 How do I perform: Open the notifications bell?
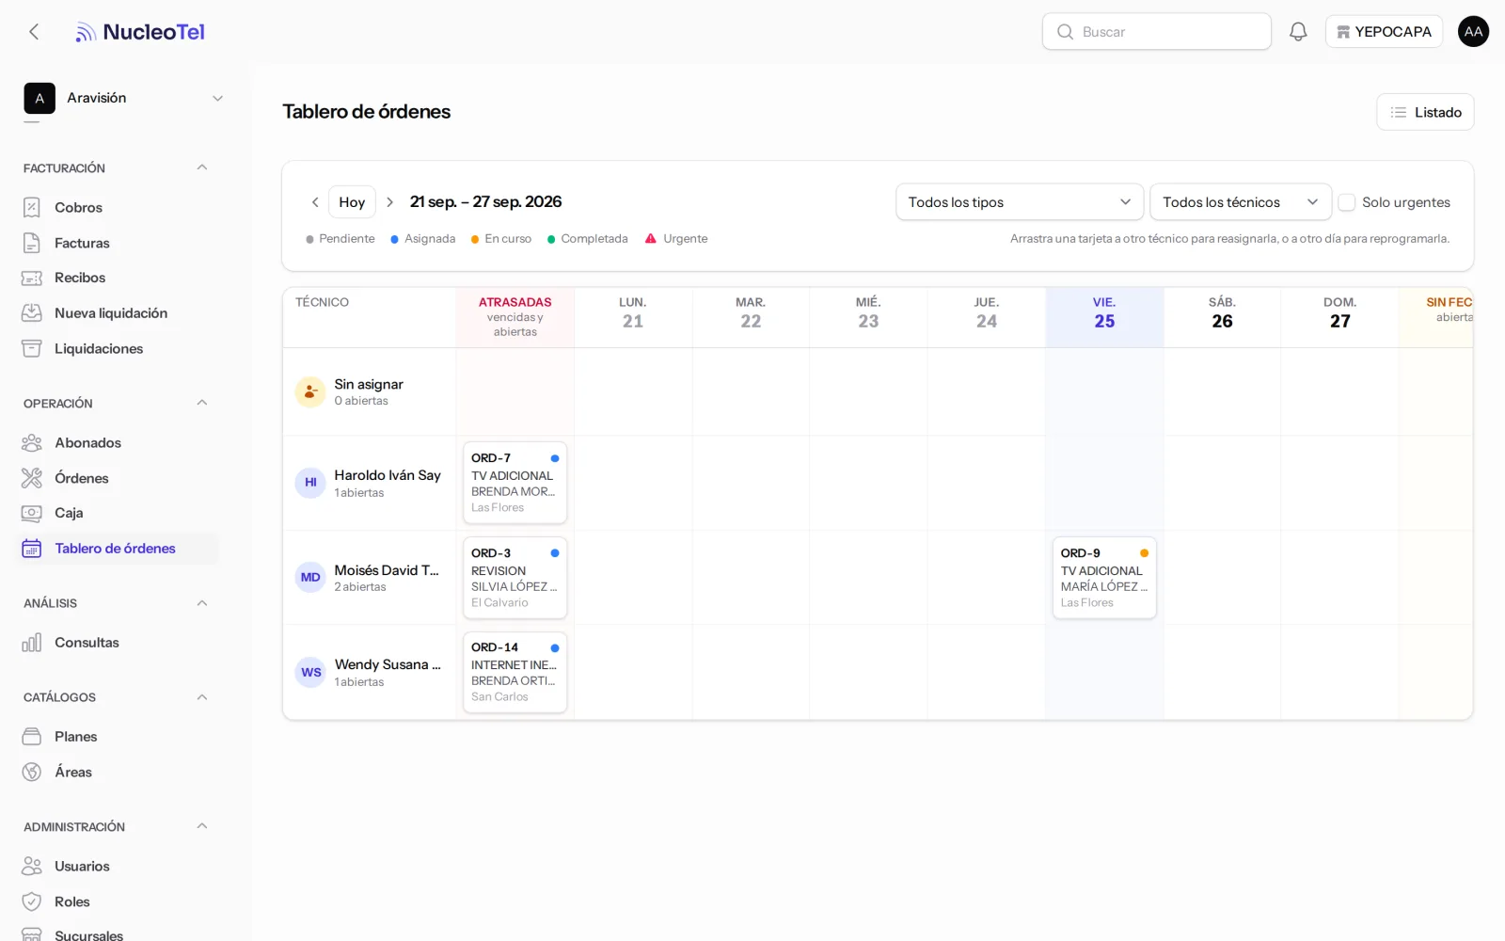coord(1298,32)
